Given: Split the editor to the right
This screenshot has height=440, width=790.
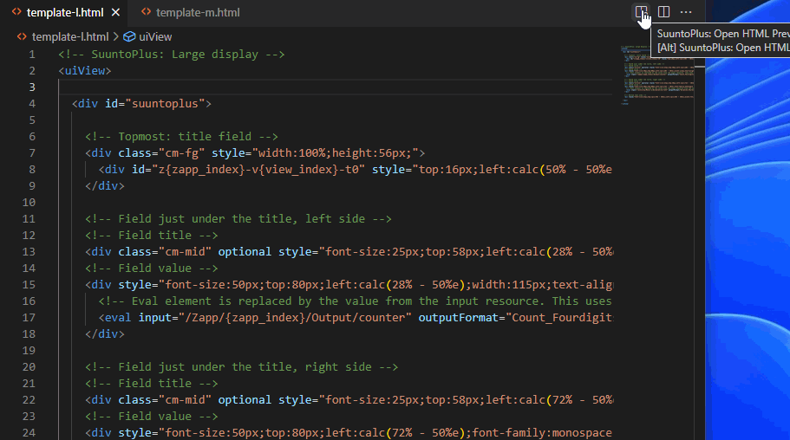Looking at the screenshot, I should click(663, 11).
